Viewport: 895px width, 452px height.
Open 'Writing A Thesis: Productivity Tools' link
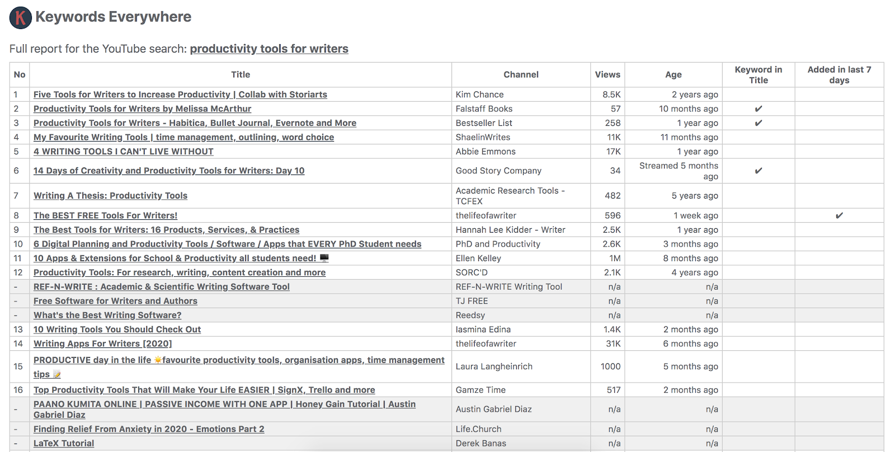pyautogui.click(x=110, y=196)
